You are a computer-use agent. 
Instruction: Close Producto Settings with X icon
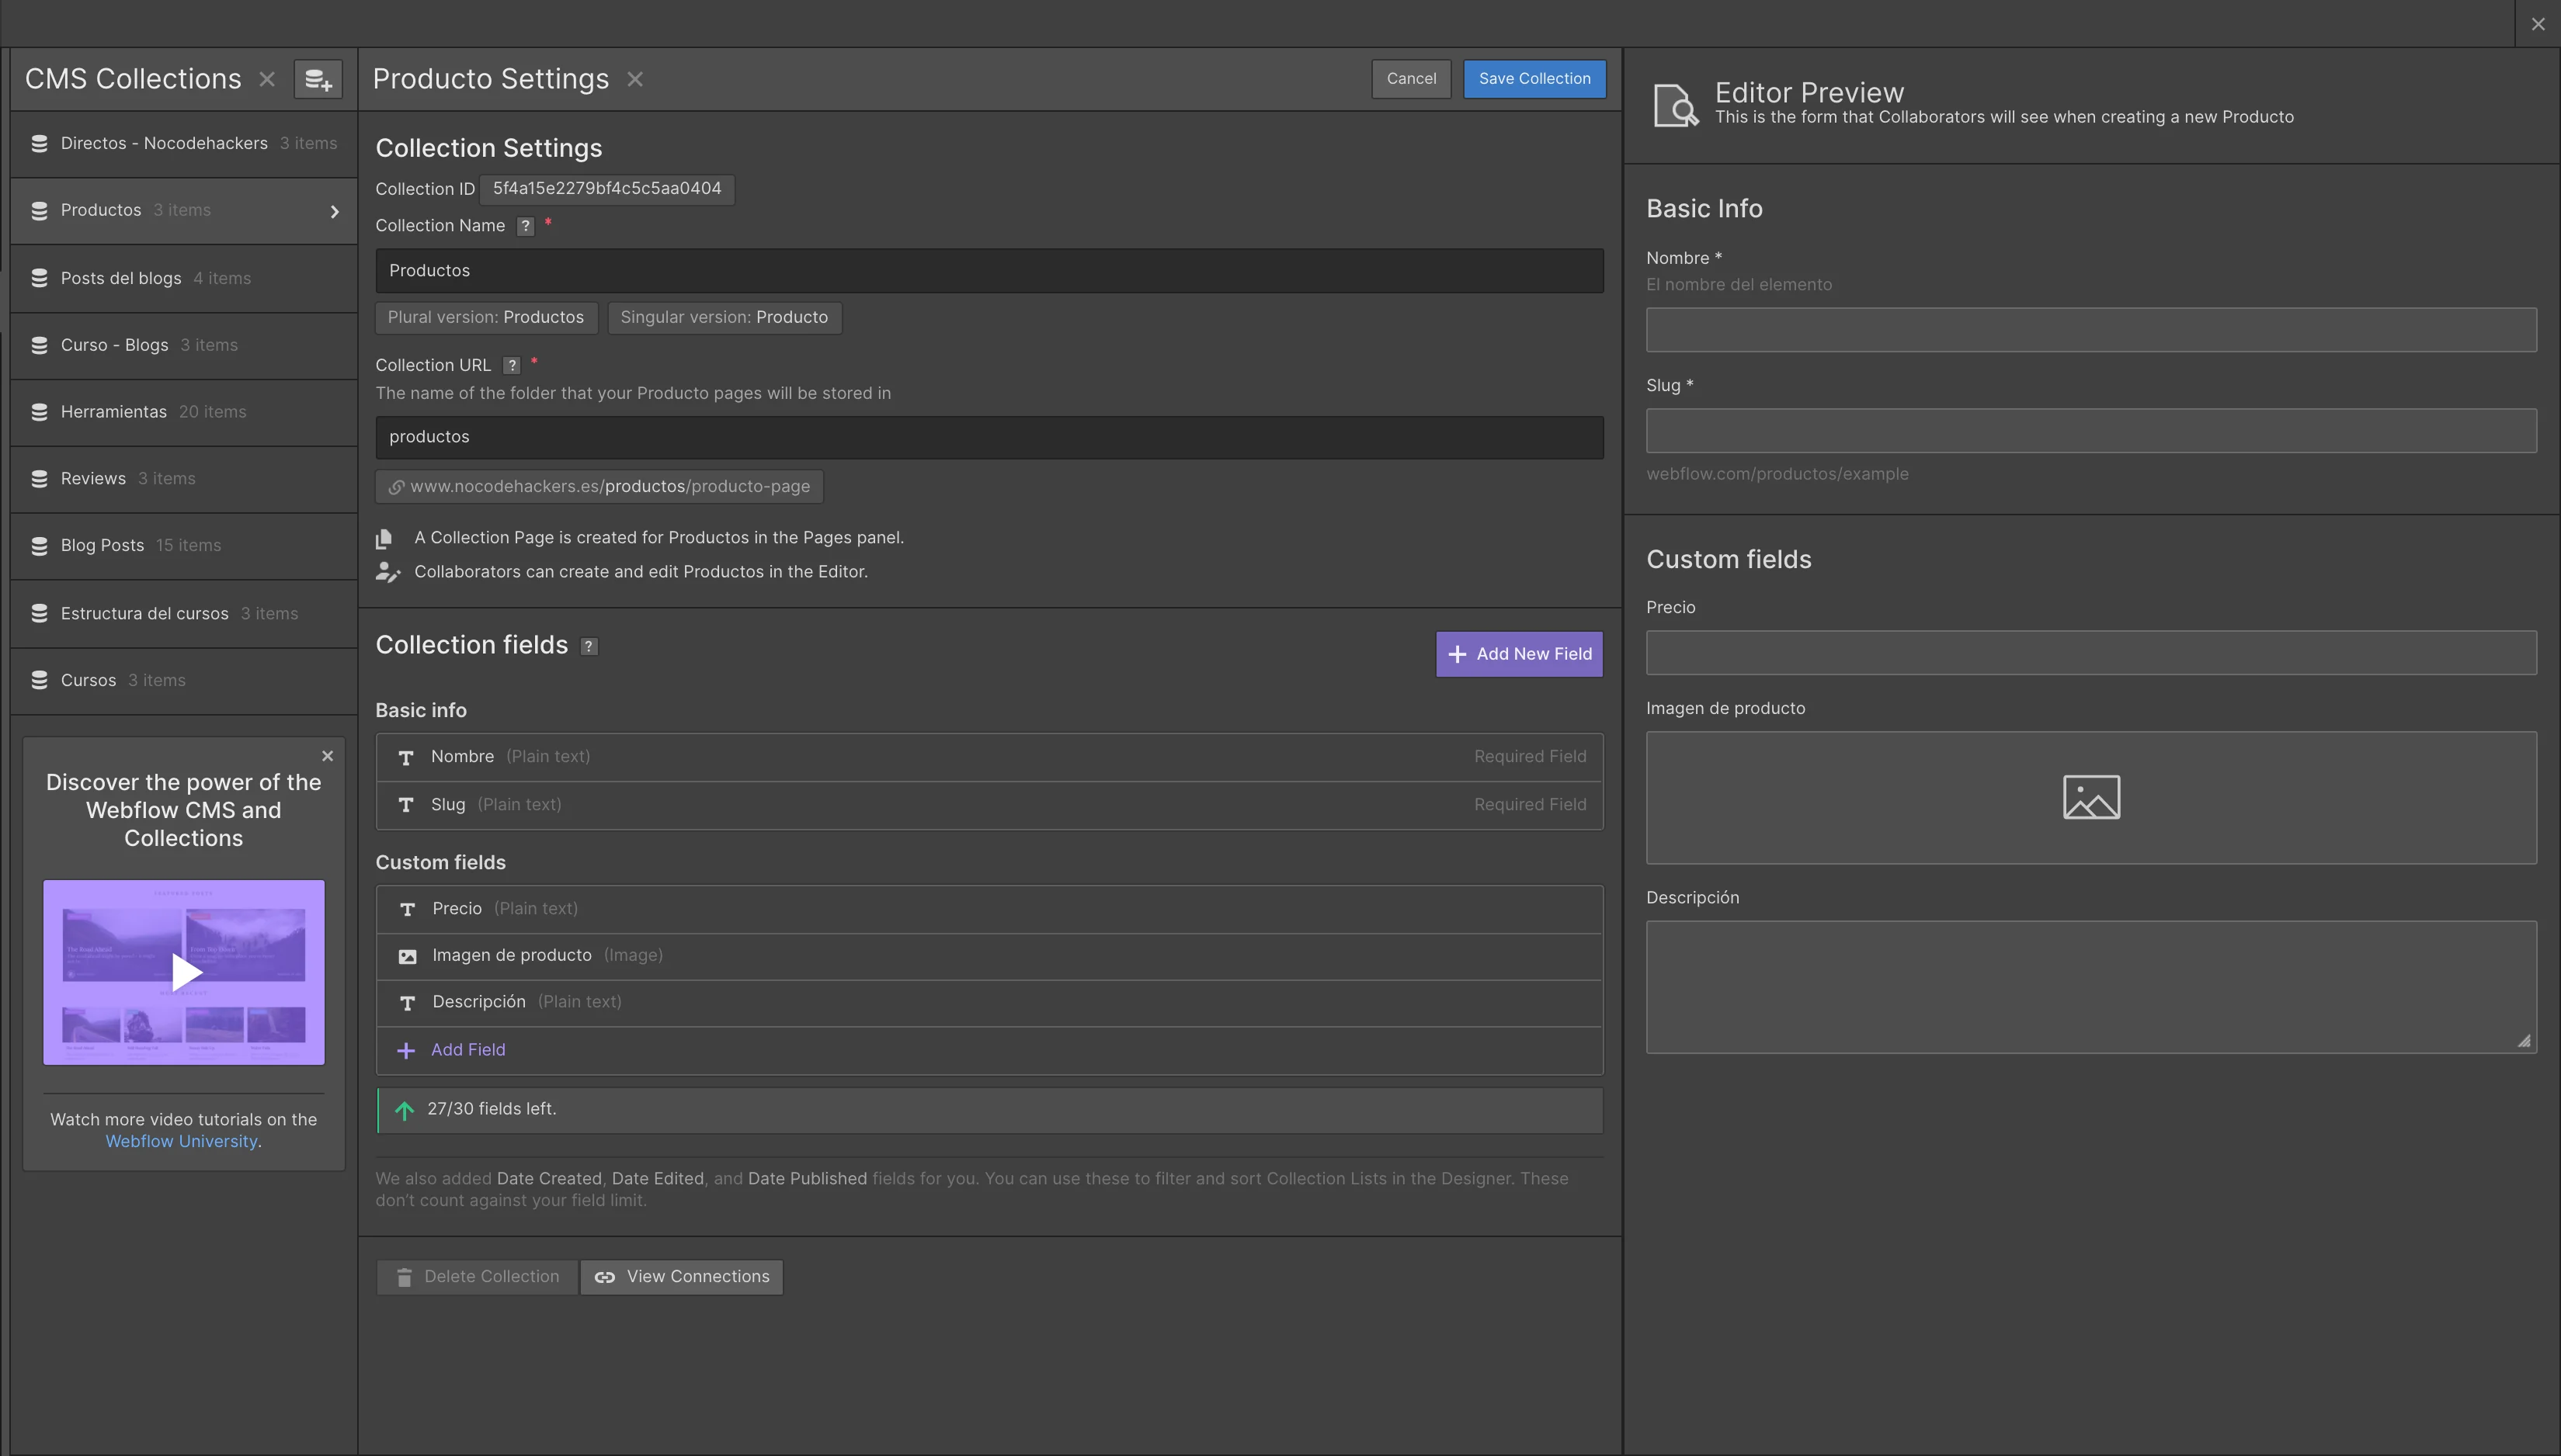click(635, 79)
